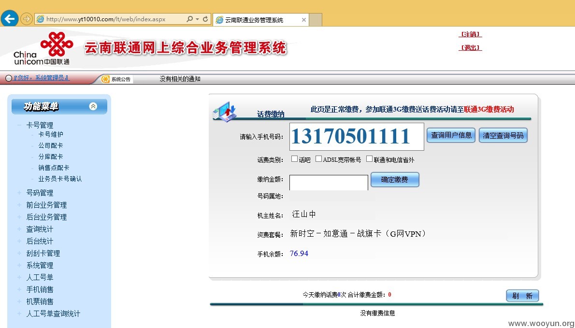Click the 确定缴费 button

395,180
